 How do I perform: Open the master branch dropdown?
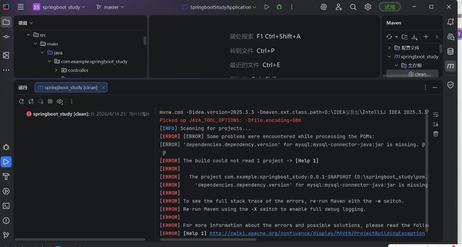coord(110,7)
